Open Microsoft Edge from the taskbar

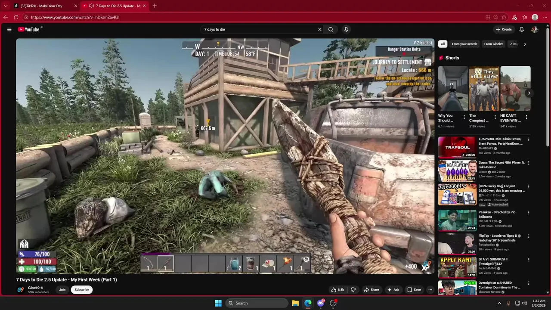pyautogui.click(x=308, y=303)
